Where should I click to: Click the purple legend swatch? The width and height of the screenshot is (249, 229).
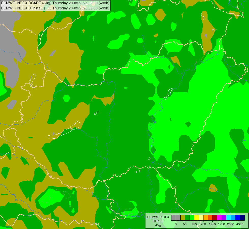224,218
